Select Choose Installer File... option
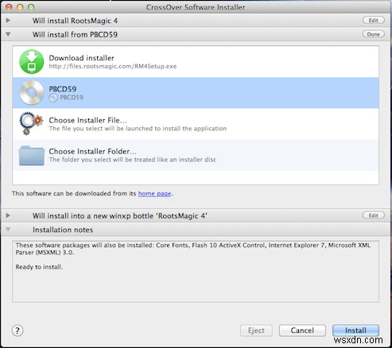 pos(87,120)
